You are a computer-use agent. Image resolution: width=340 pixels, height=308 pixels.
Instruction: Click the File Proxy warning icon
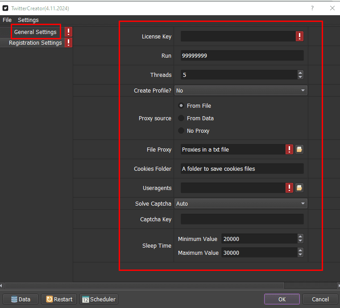pos(289,149)
